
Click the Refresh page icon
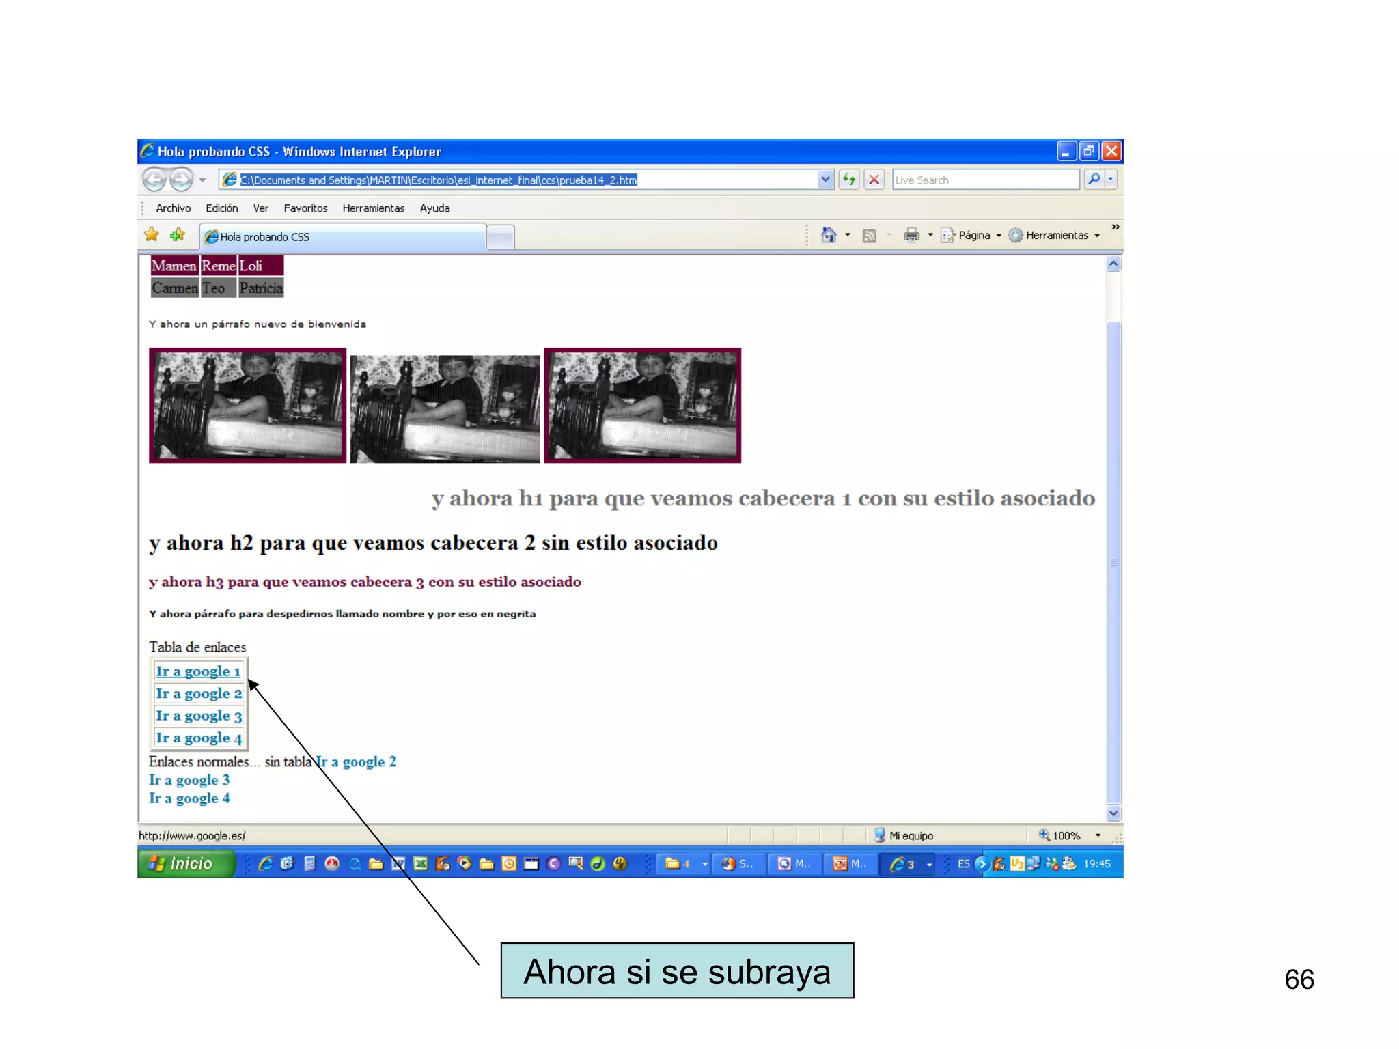(848, 180)
